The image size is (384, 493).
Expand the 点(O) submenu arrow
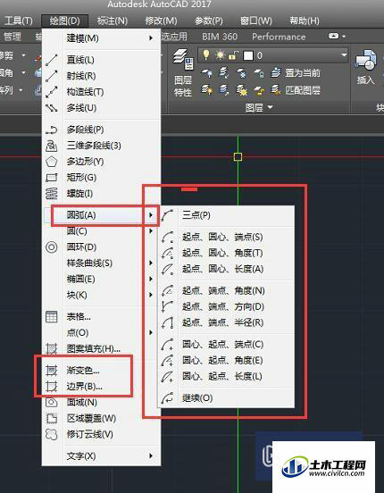tap(151, 332)
